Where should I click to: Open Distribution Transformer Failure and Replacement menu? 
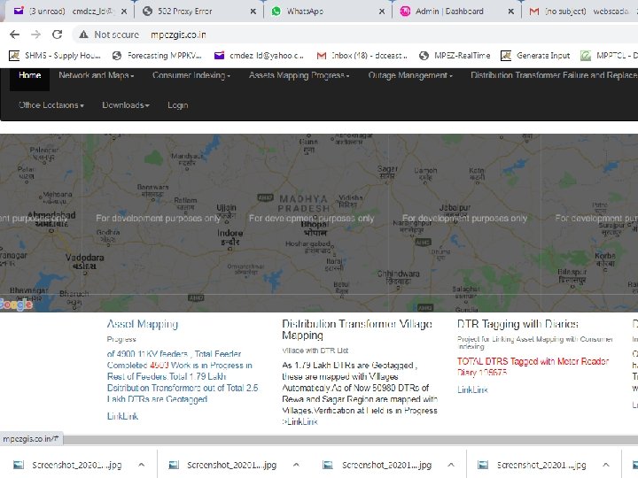click(x=554, y=75)
